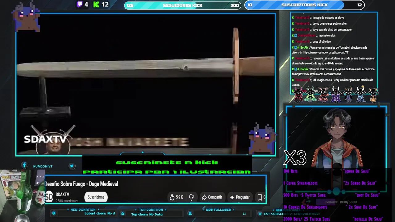Open the Twitter bird icon

pyautogui.click(x=72, y=166)
